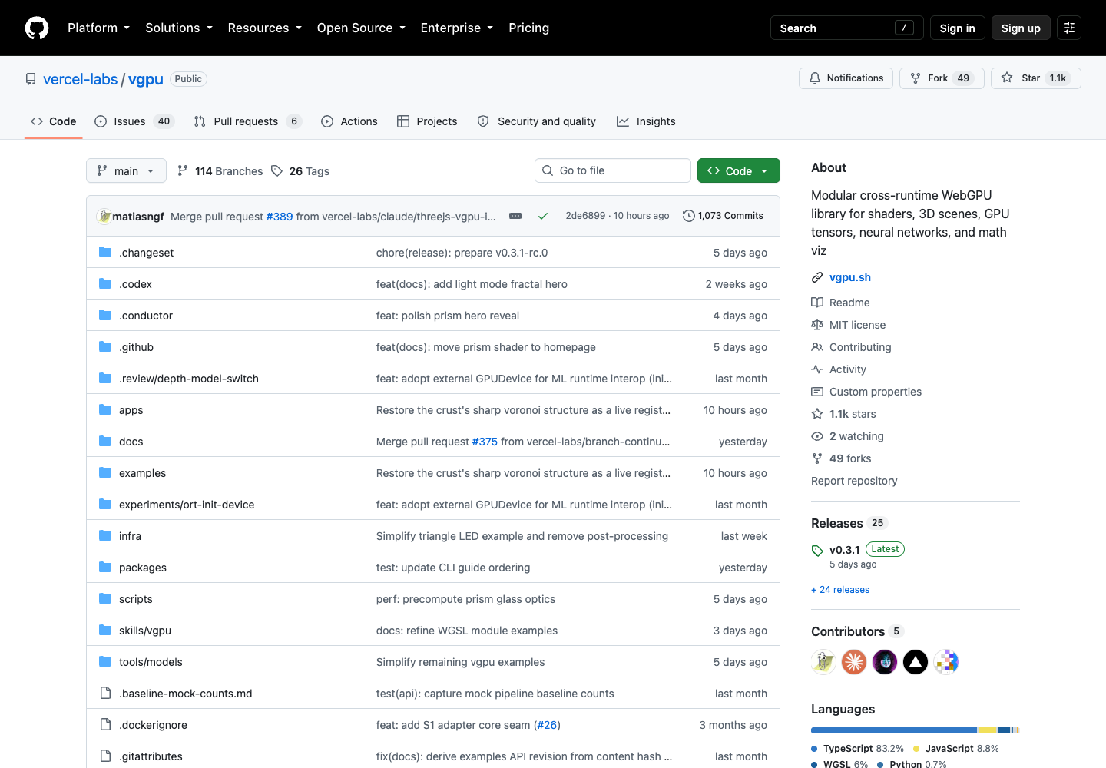Click the .dockerignore file icon
This screenshot has width=1106, height=768.
click(105, 724)
